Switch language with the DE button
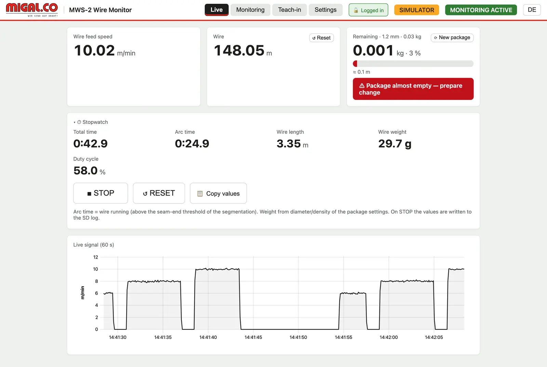Viewport: 547px width, 367px height. point(532,10)
